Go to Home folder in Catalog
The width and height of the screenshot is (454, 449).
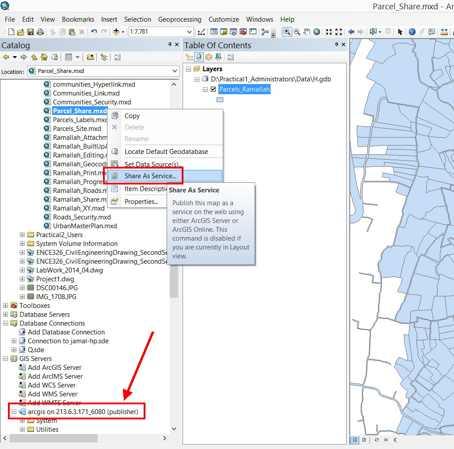pos(44,57)
